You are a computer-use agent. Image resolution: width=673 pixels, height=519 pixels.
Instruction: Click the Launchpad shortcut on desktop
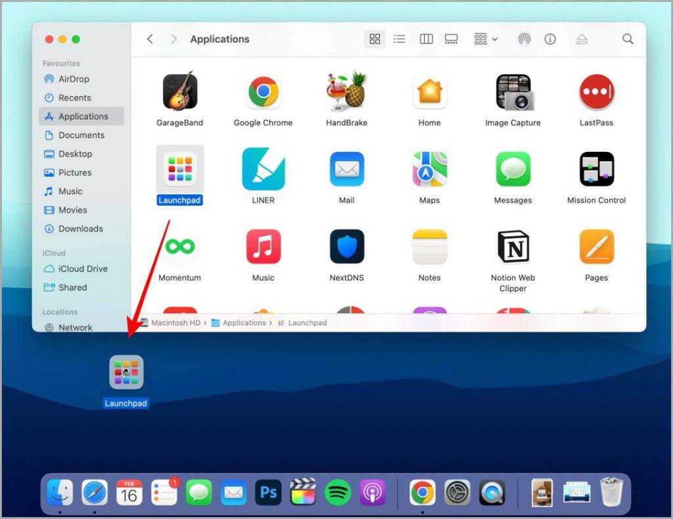pyautogui.click(x=126, y=372)
